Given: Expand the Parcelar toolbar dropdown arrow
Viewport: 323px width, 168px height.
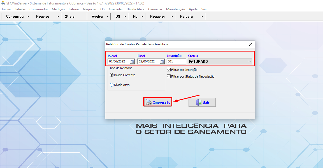Looking at the screenshot, I should tap(202, 17).
